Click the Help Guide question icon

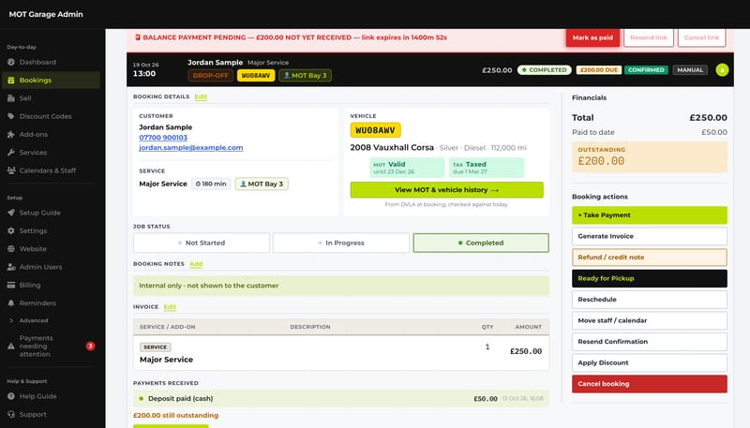pos(11,396)
